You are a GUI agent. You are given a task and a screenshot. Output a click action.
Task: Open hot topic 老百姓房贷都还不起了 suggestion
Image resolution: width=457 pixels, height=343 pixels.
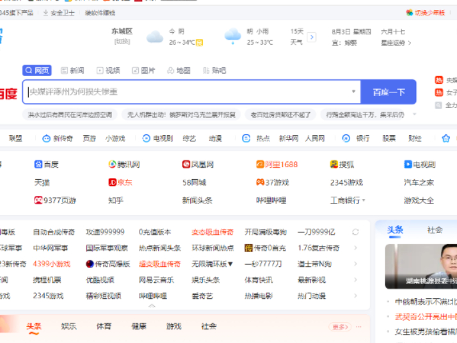click(280, 115)
